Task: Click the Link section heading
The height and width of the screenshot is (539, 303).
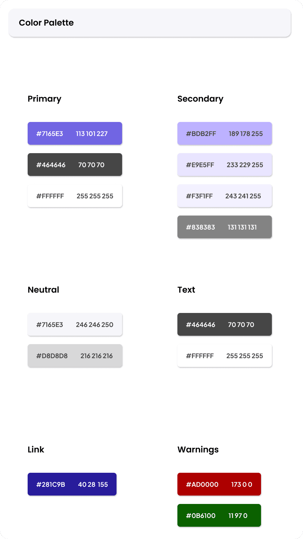Action: (36, 450)
